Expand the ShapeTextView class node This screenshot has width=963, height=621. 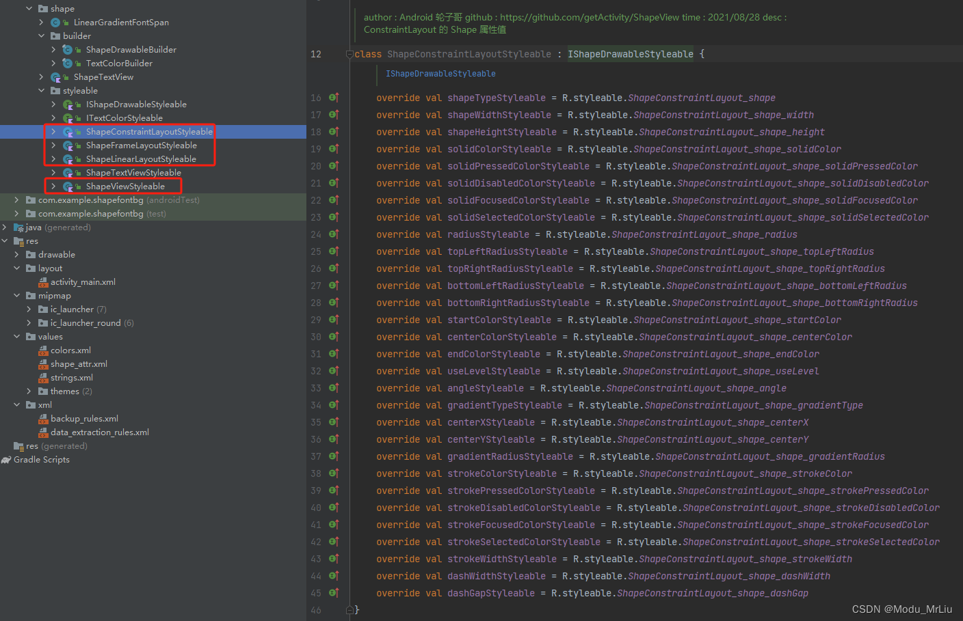click(x=41, y=77)
